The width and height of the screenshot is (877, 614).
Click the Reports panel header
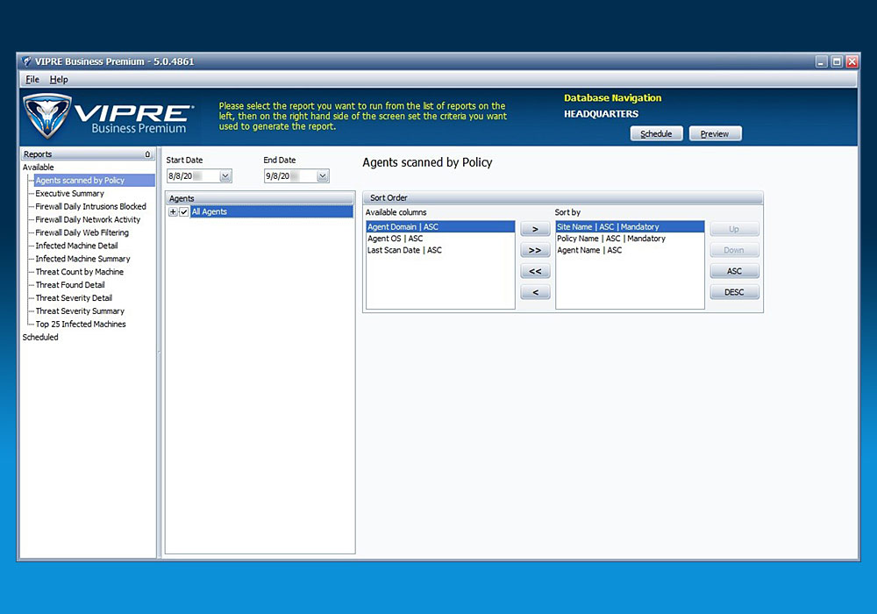click(87, 153)
